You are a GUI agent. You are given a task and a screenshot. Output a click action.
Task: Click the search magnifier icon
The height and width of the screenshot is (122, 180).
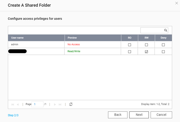pos(165,30)
